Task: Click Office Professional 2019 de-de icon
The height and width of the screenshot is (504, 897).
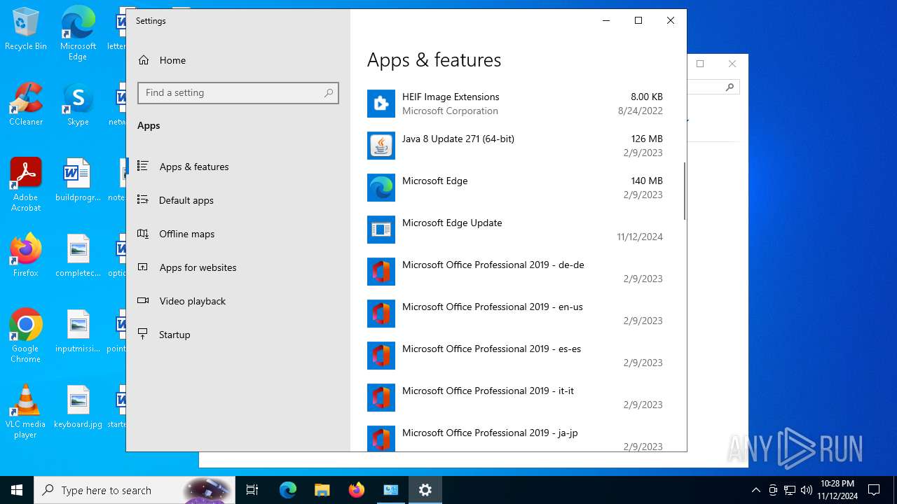Action: click(x=381, y=272)
